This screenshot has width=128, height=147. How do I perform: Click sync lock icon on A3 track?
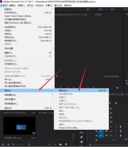[106, 135]
